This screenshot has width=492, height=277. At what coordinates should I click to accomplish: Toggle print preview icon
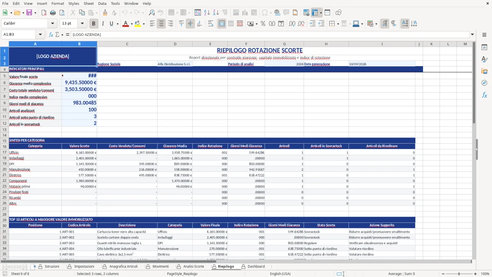pos(62,13)
